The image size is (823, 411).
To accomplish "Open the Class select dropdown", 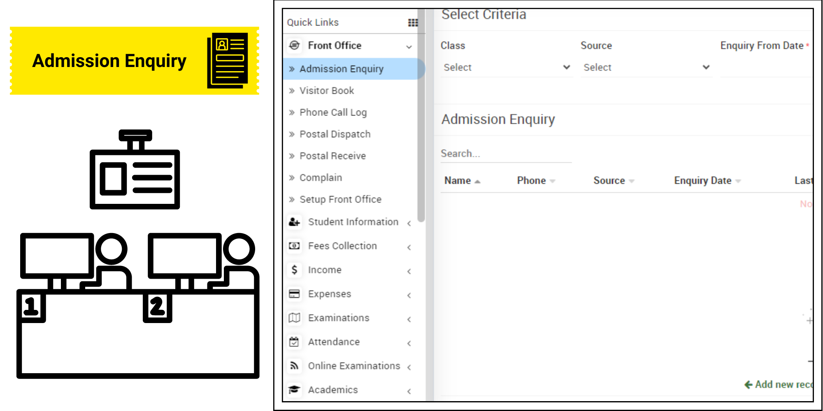I will [507, 67].
